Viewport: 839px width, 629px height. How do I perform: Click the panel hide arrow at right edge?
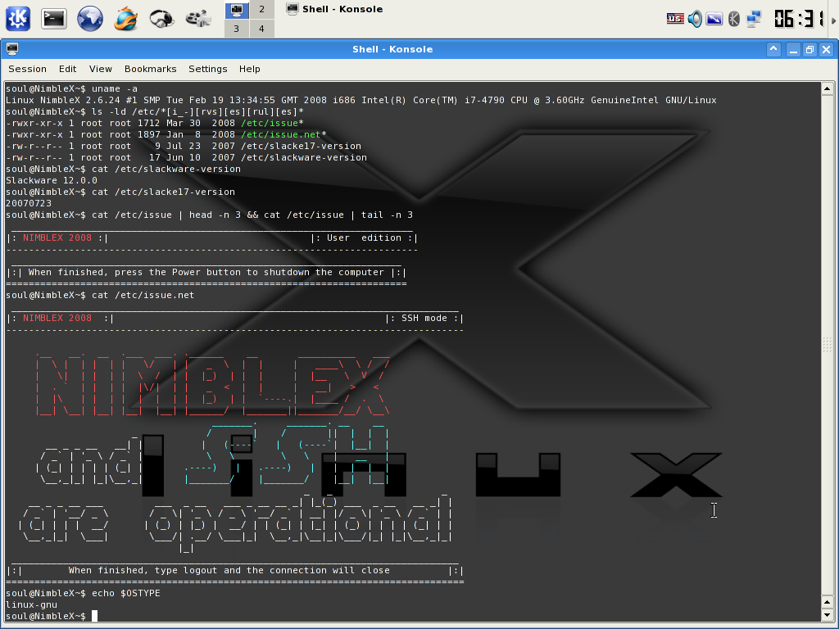pyautogui.click(x=833, y=20)
